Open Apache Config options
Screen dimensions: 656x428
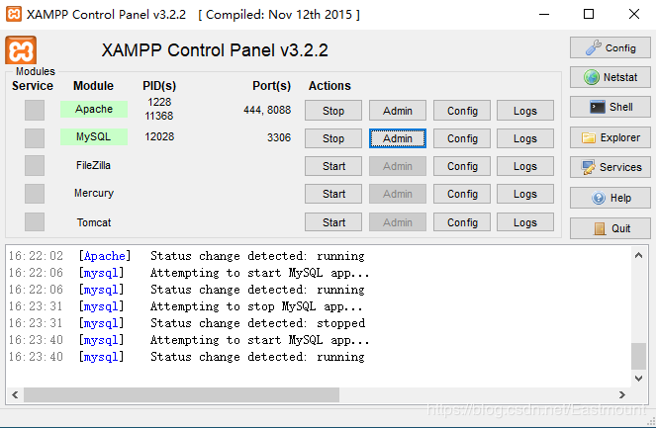pyautogui.click(x=462, y=111)
